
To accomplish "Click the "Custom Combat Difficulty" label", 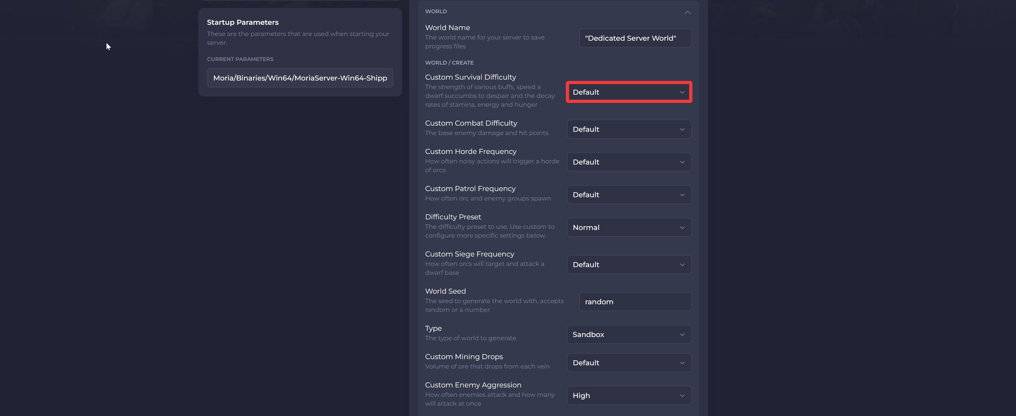I will [x=471, y=124].
